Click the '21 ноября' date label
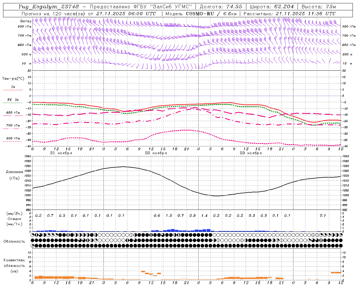Image resolution: width=357 pixels, height=285 pixels. (x=61, y=153)
